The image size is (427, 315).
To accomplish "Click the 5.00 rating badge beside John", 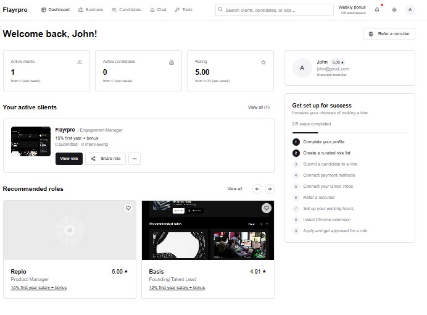I will [x=338, y=62].
